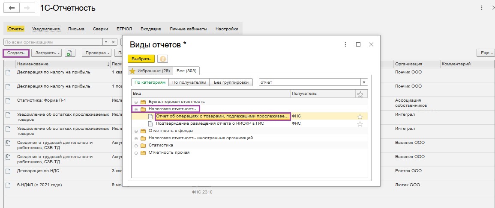Select the 6-НДФЛ (с 2021 года) row
Image resolution: width=495 pixels, height=208 pixels.
(39, 185)
